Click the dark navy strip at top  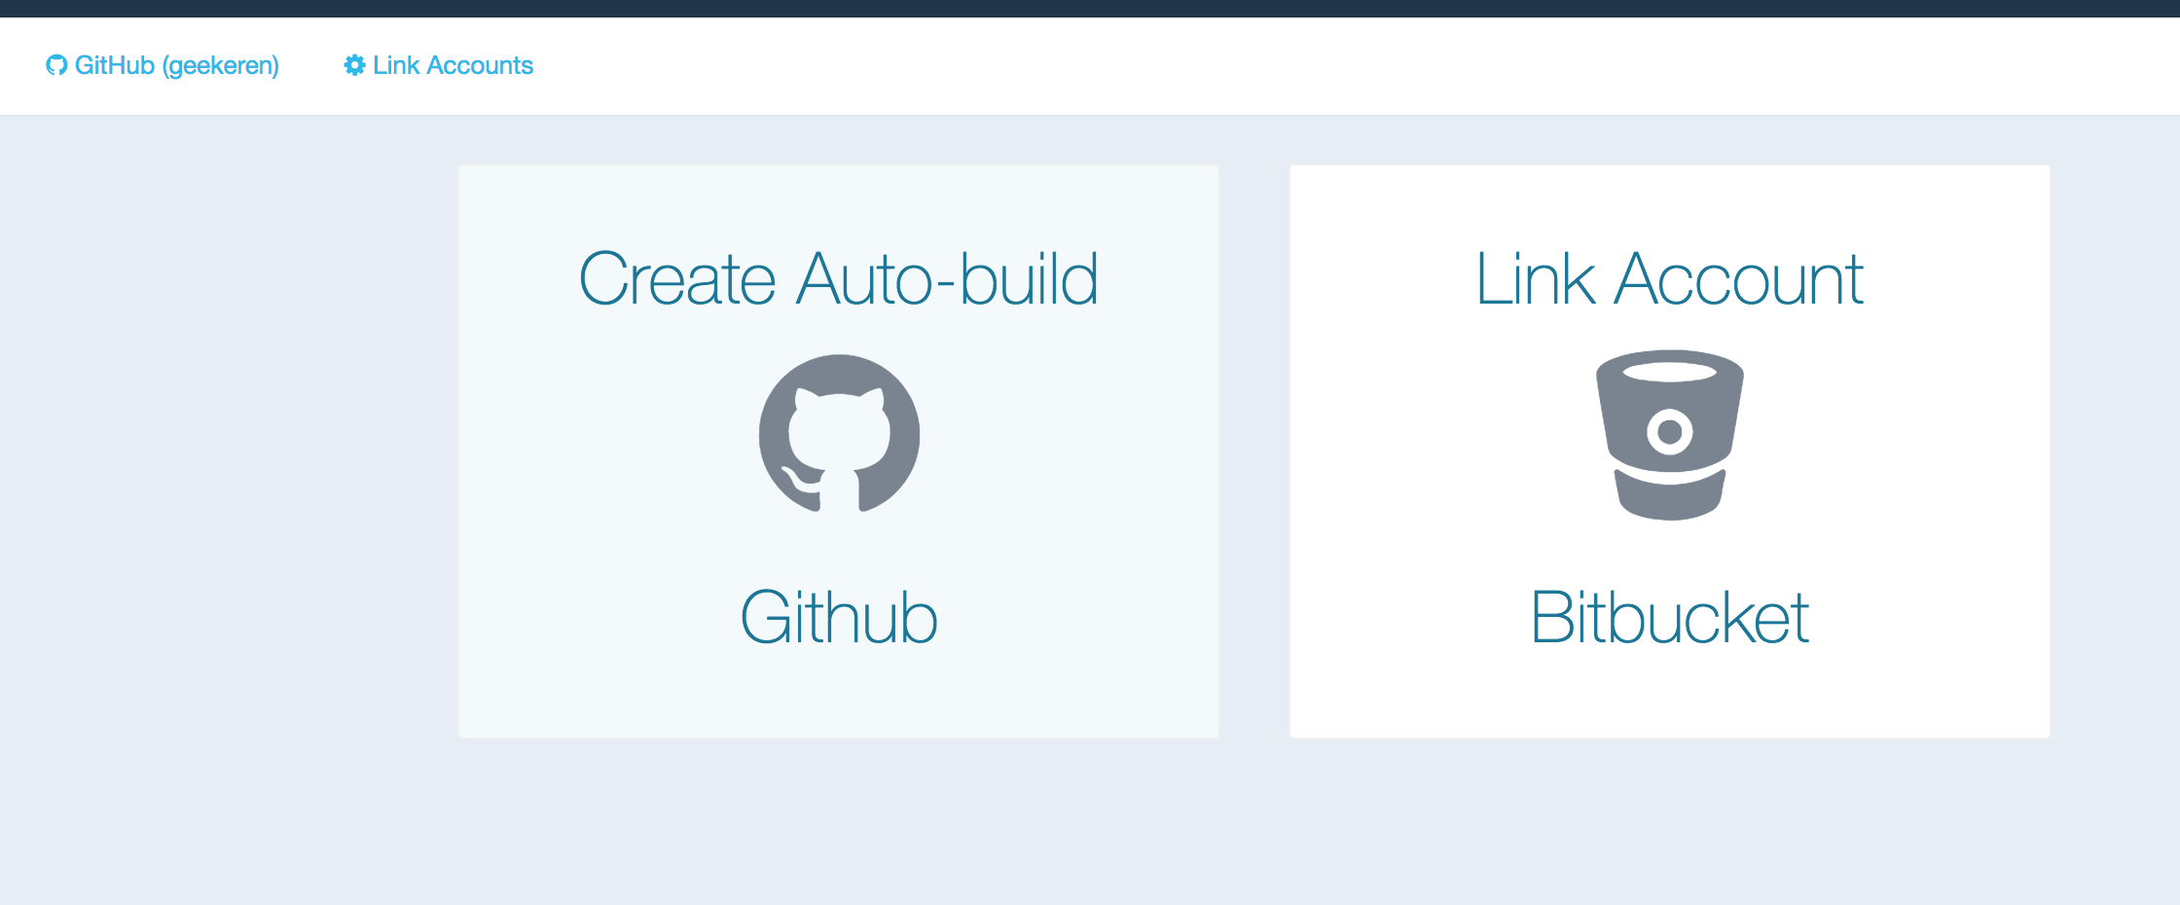pos(1090,8)
